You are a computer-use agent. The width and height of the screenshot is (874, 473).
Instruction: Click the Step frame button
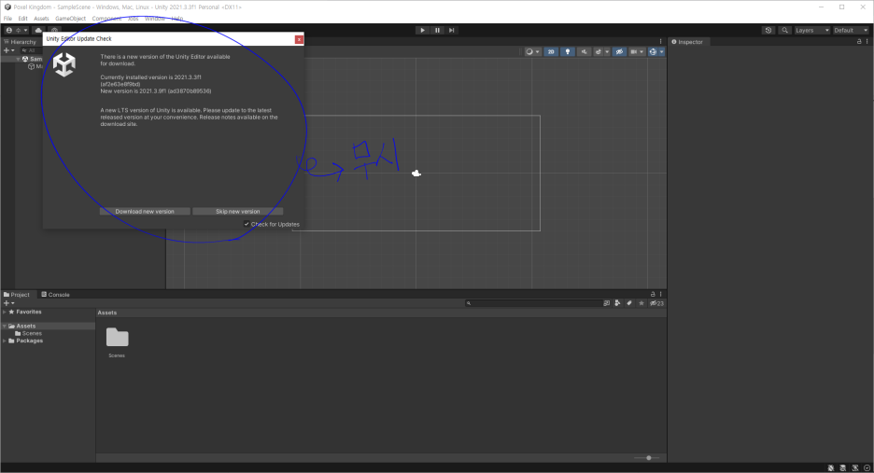pos(452,30)
